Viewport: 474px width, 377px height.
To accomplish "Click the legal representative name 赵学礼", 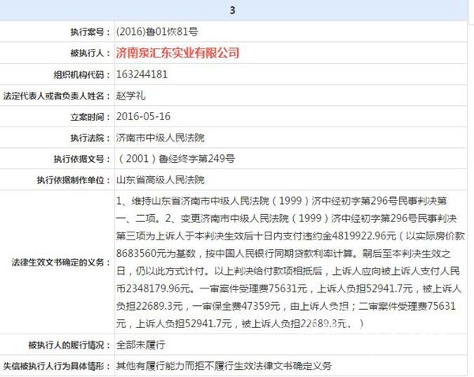I will pyautogui.click(x=130, y=95).
